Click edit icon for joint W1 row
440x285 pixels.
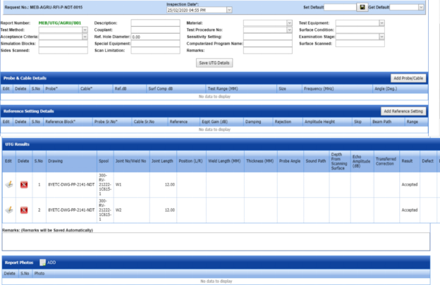[x=8, y=184]
